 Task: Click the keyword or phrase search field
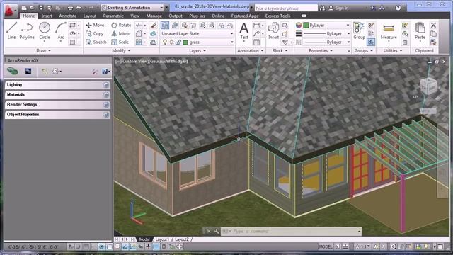tap(285, 8)
